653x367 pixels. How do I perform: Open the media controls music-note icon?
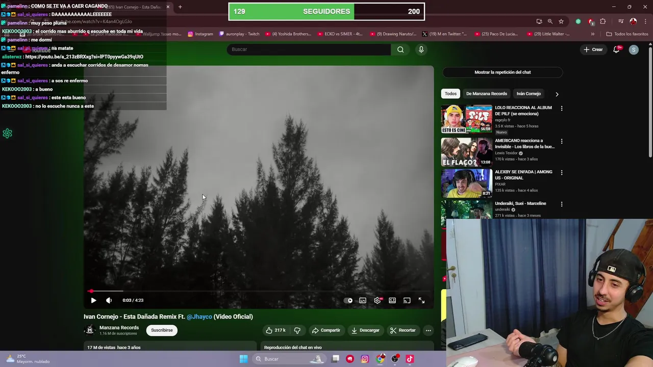pos(621,21)
